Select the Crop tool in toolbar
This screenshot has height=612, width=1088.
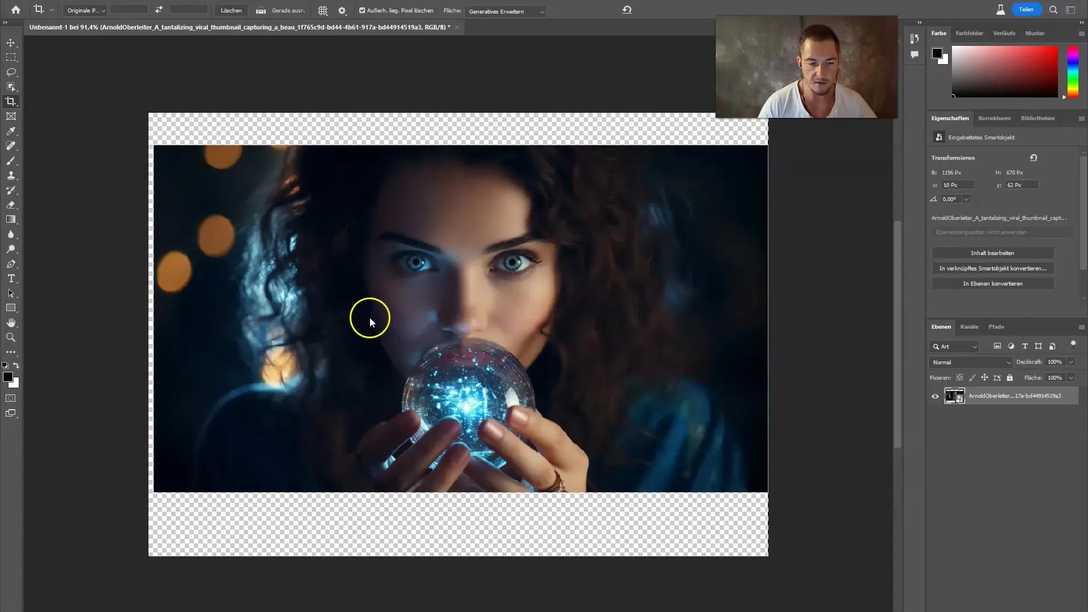pos(11,101)
